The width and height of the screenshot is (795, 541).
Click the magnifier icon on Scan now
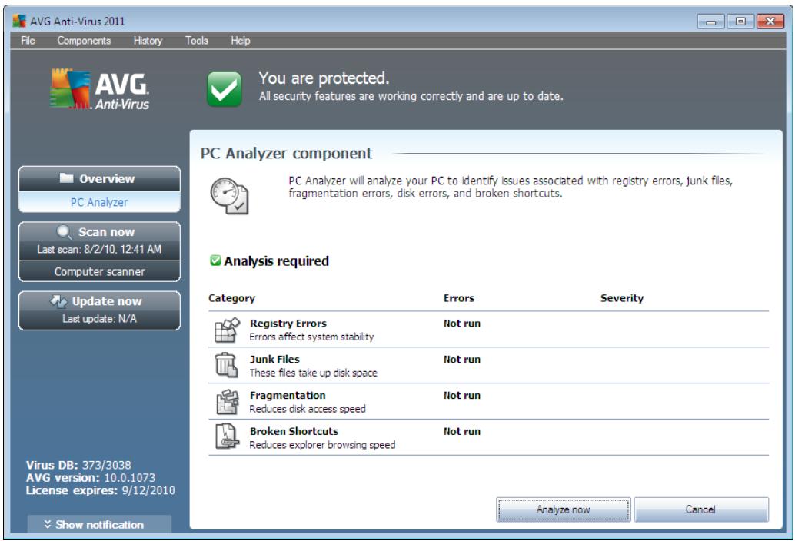coord(64,232)
